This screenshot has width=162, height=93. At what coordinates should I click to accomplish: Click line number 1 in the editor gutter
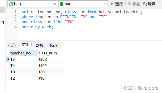[x=15, y=12]
